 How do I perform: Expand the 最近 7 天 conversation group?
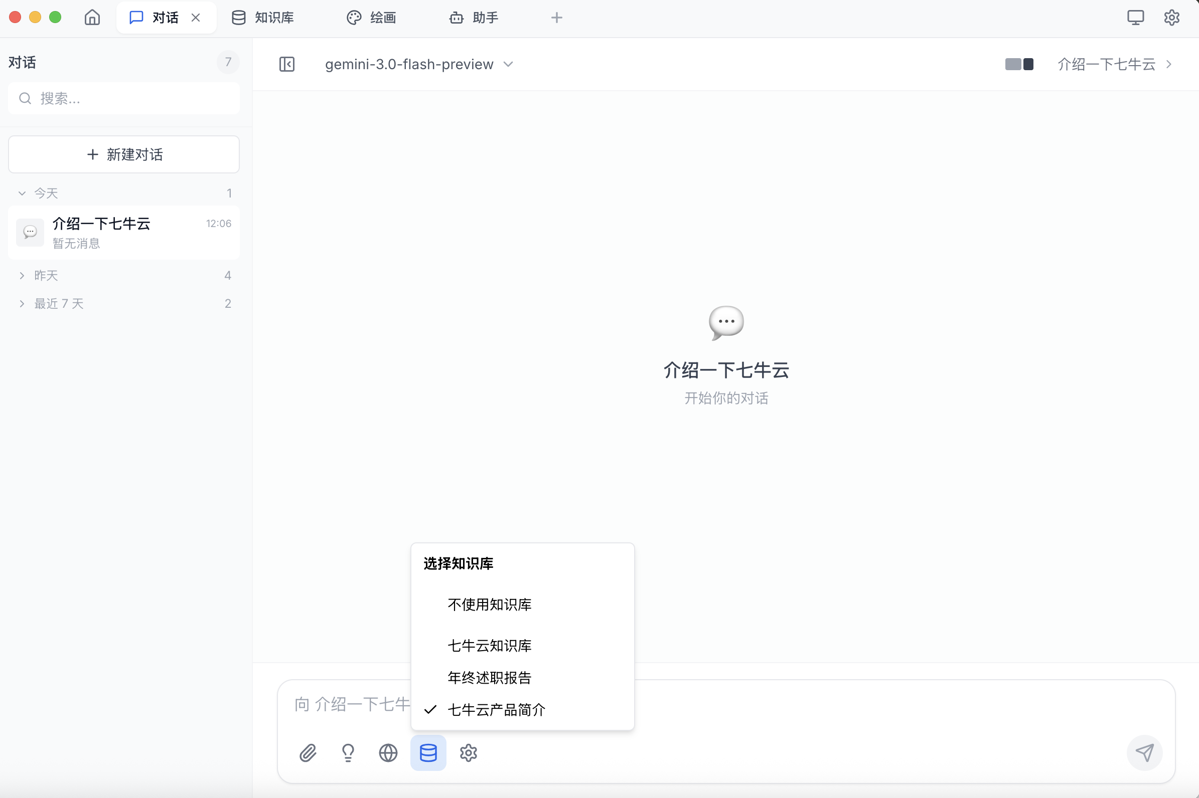(x=58, y=303)
